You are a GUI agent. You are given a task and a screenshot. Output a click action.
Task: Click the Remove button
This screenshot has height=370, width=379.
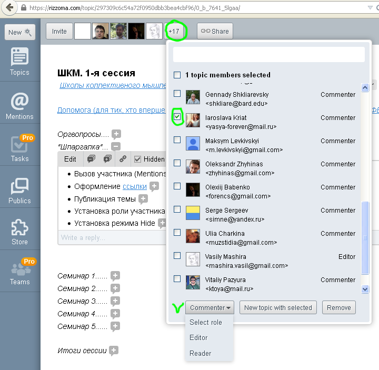338,308
